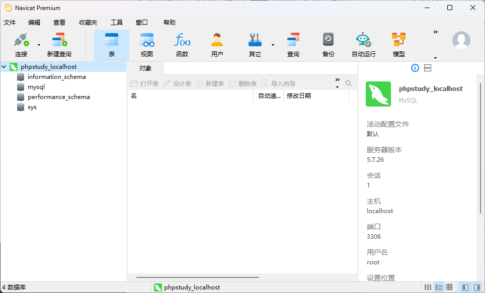This screenshot has width=485, height=293.
Task: Open the Edit (编辑) menu
Action: coord(34,22)
